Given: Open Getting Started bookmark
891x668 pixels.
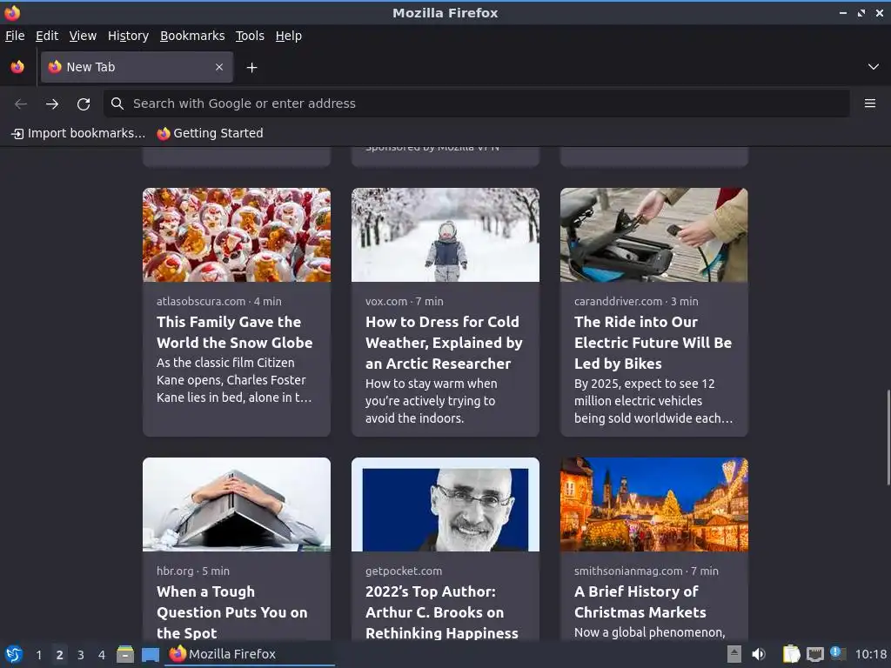Looking at the screenshot, I should point(211,133).
